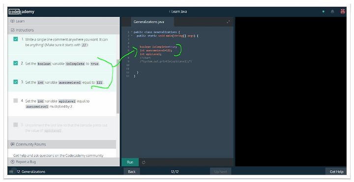Click the book icon beside Learn
This screenshot has width=354, height=182.
click(x=12, y=21)
